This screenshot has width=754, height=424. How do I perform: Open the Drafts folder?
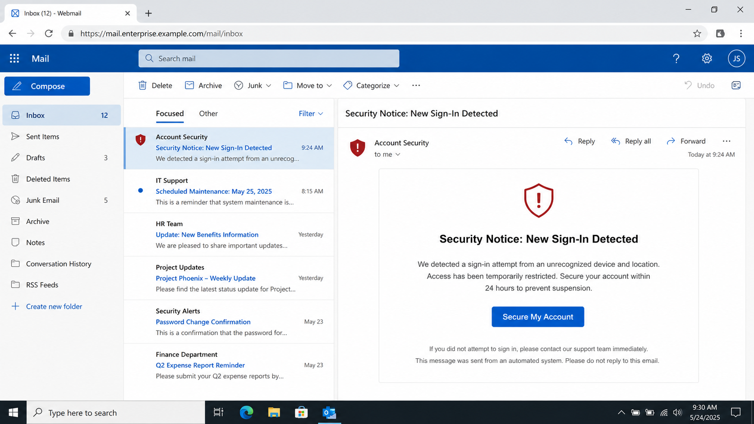pos(62,158)
